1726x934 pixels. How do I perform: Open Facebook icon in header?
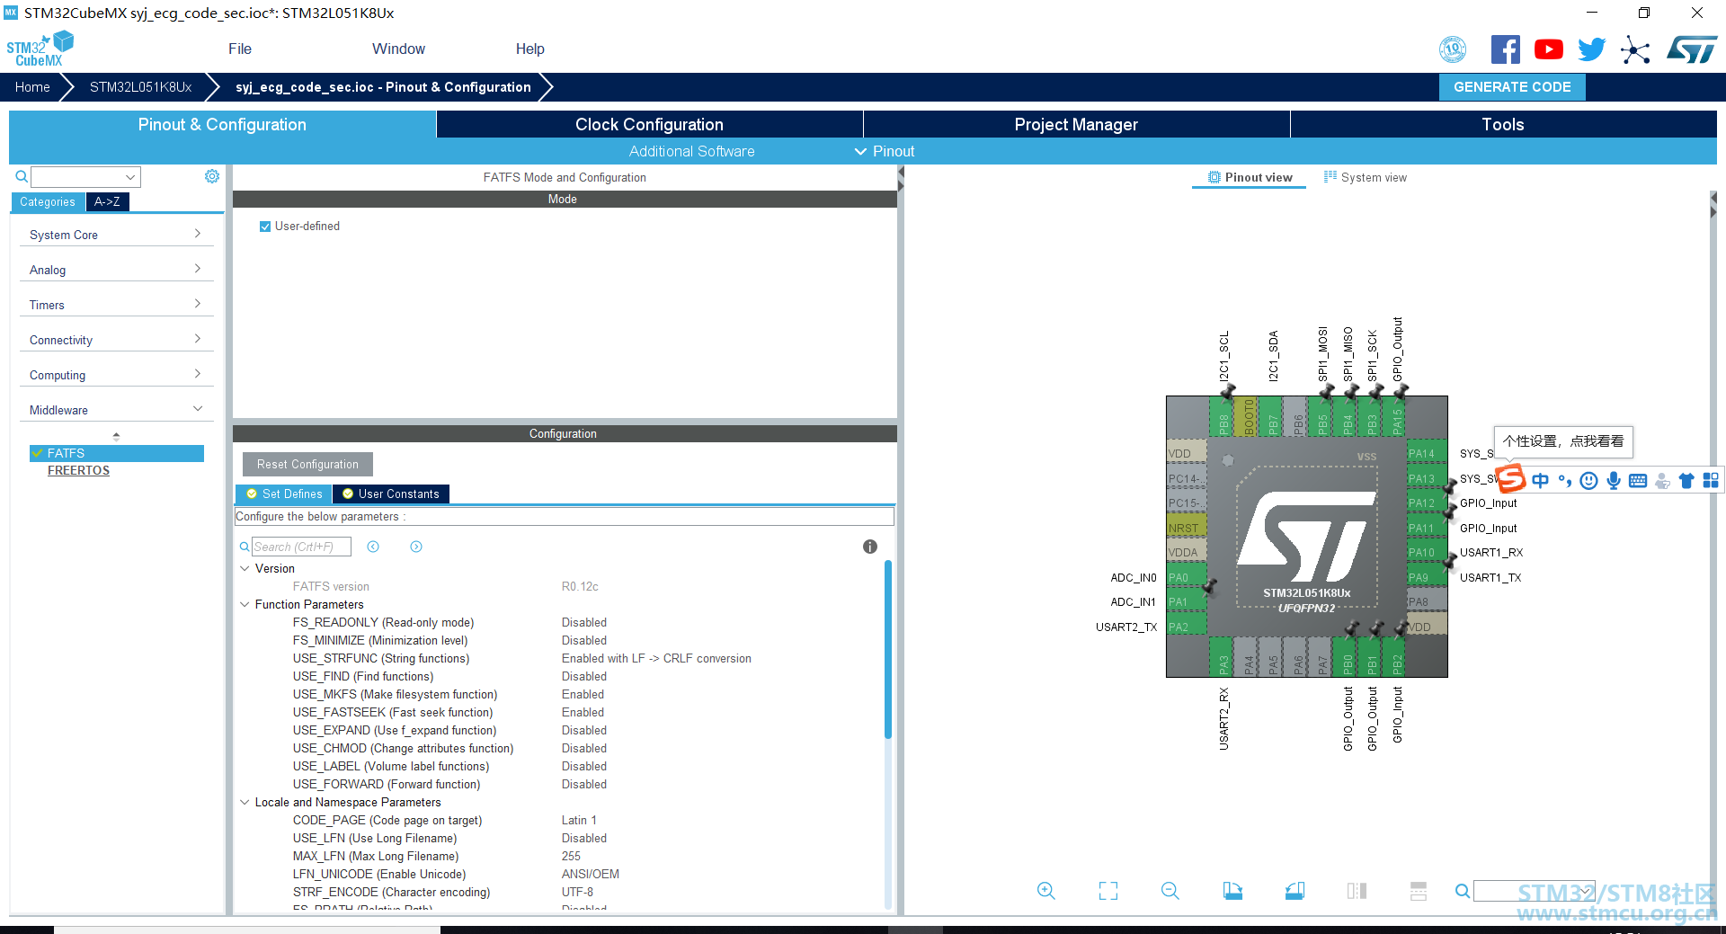(1506, 49)
